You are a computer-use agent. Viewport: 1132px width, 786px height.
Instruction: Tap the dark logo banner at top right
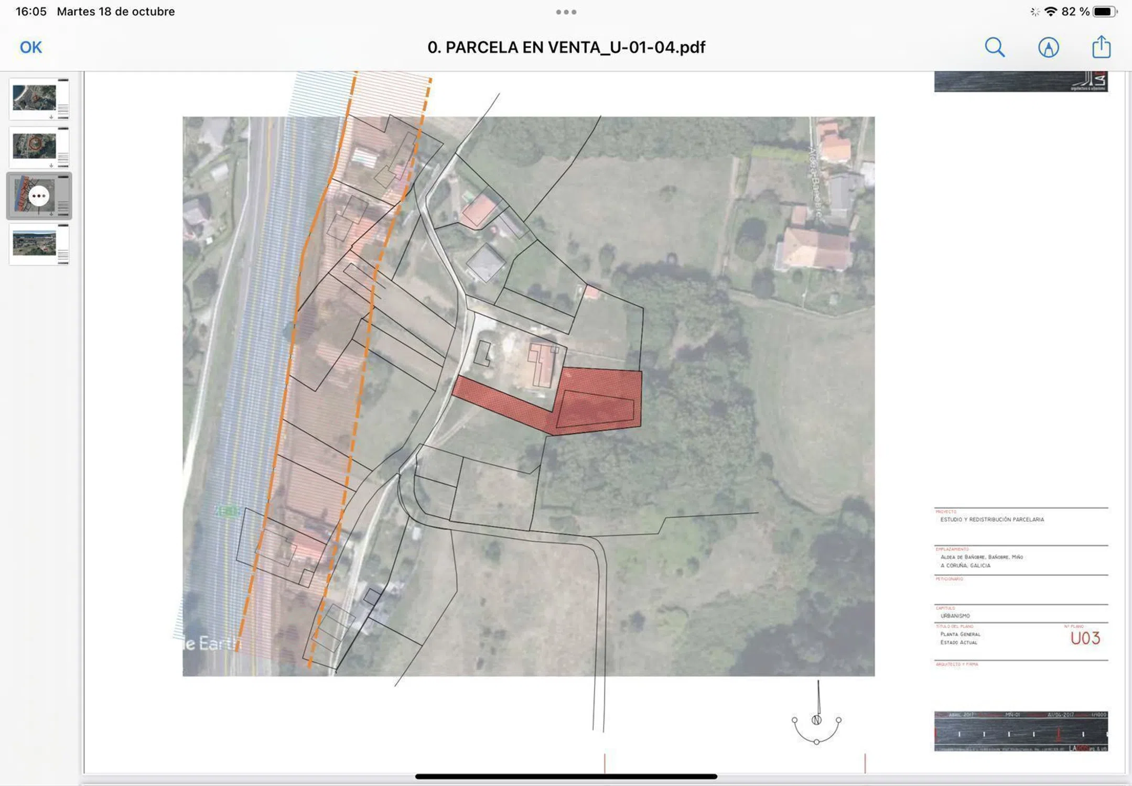tap(1020, 82)
